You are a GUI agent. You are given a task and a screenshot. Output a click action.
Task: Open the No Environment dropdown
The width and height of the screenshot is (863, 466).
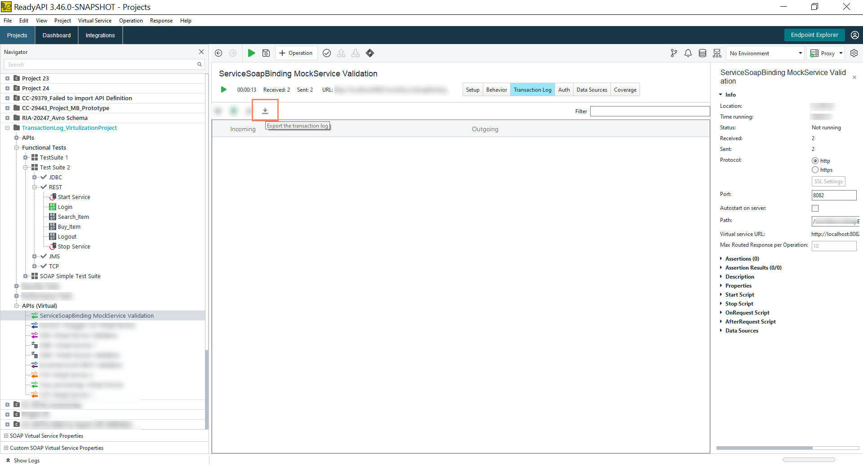pyautogui.click(x=765, y=53)
